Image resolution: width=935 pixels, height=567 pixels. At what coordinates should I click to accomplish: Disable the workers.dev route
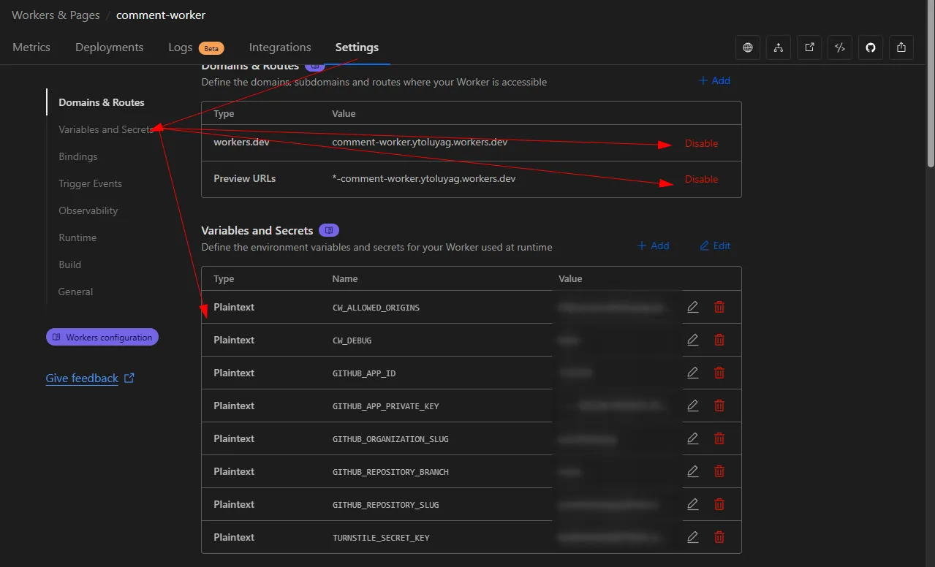click(702, 143)
